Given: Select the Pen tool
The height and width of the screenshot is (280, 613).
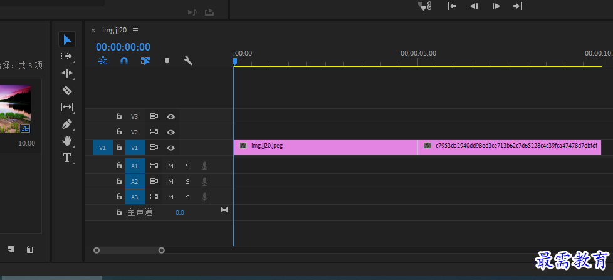Looking at the screenshot, I should pyautogui.click(x=67, y=124).
